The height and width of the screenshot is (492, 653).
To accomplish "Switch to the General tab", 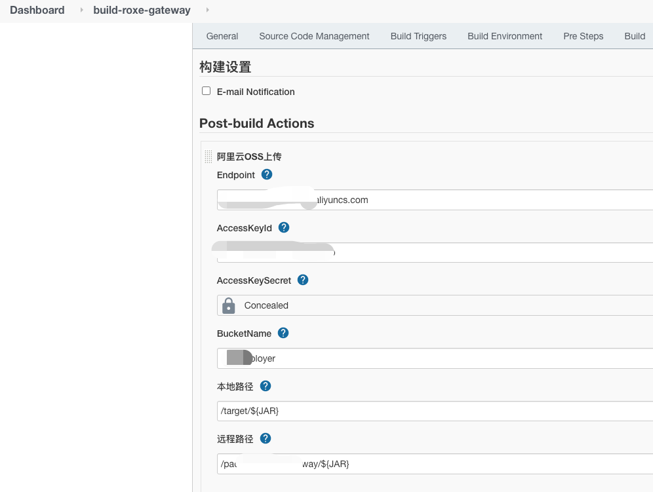I will tap(222, 36).
